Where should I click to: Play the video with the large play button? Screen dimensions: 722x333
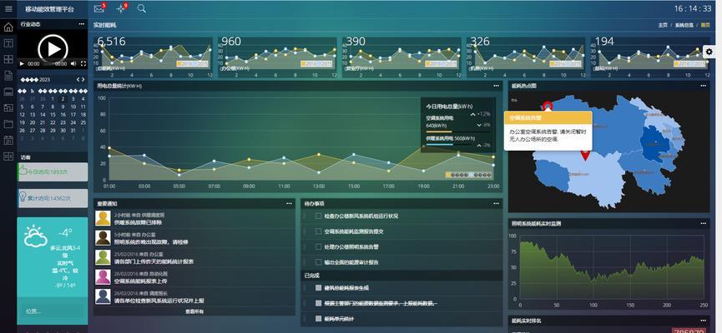pos(53,48)
